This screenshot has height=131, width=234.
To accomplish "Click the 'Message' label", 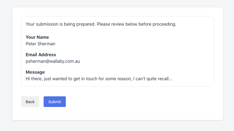I will 35,72.
